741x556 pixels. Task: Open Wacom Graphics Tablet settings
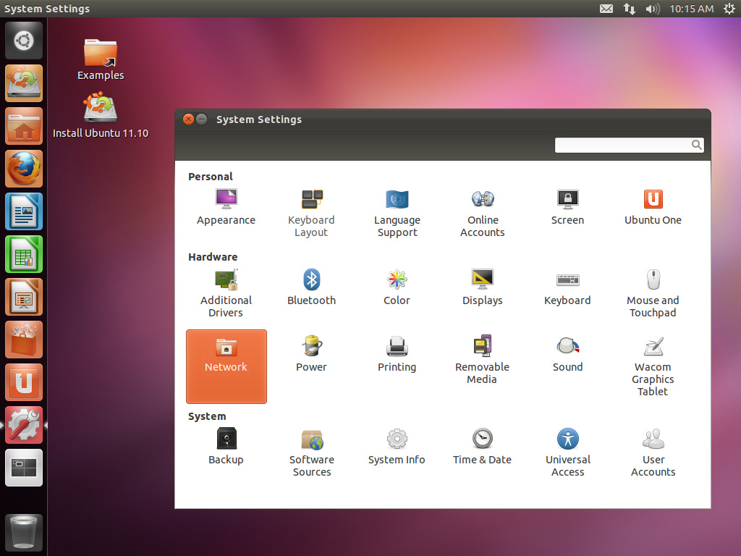[x=653, y=366]
